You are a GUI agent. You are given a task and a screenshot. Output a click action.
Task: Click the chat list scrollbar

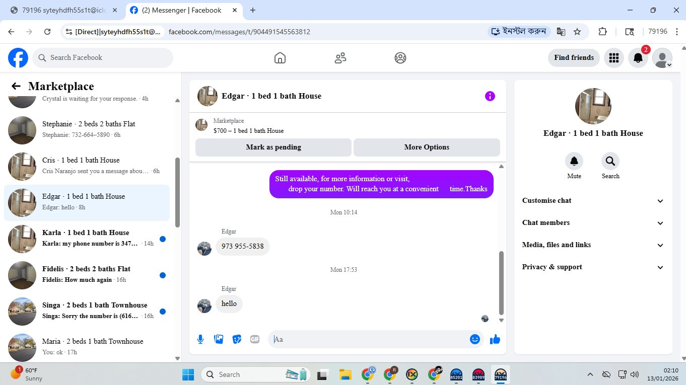coord(177,192)
